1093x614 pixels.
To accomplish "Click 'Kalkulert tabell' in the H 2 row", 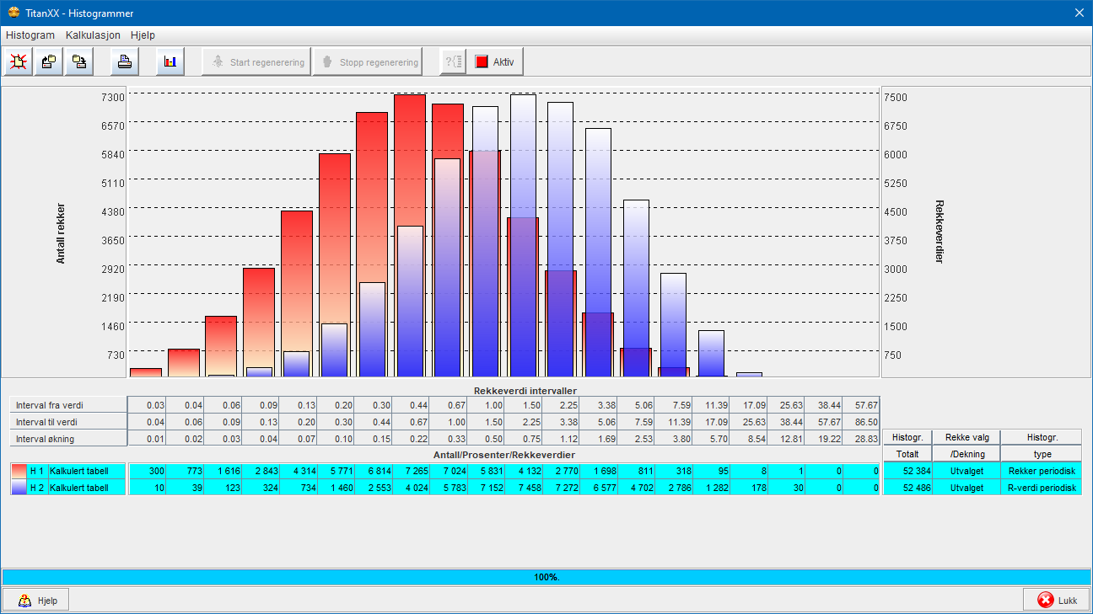I will pyautogui.click(x=87, y=488).
